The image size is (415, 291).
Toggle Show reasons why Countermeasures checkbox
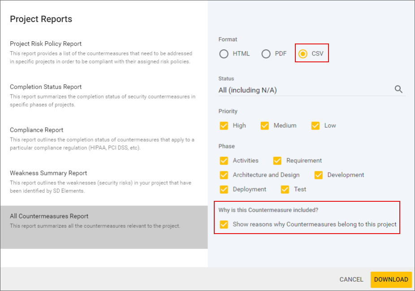[224, 224]
